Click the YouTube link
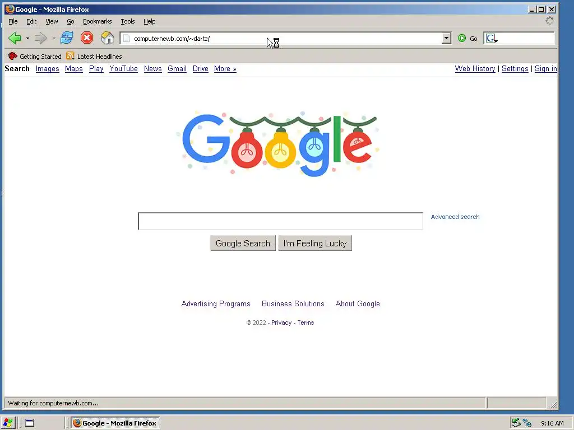This screenshot has height=430, width=574. [x=124, y=69]
